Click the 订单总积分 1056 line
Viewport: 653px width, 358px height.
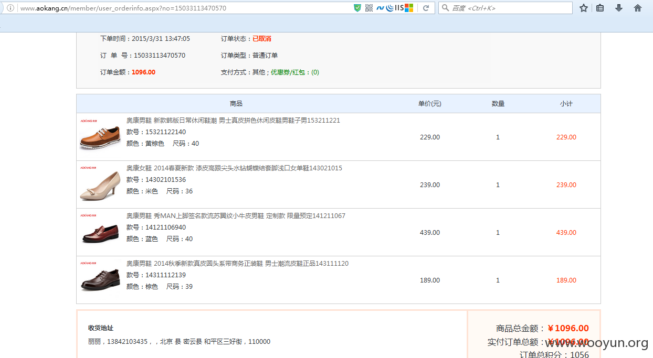554,355
